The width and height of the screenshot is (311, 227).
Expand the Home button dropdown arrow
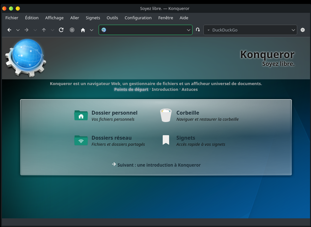(92, 30)
